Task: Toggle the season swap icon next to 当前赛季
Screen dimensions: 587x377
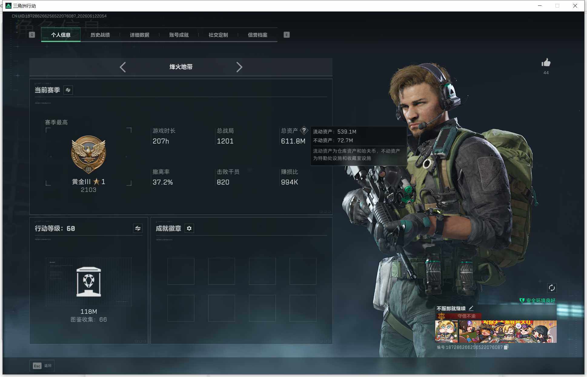Action: pos(68,90)
